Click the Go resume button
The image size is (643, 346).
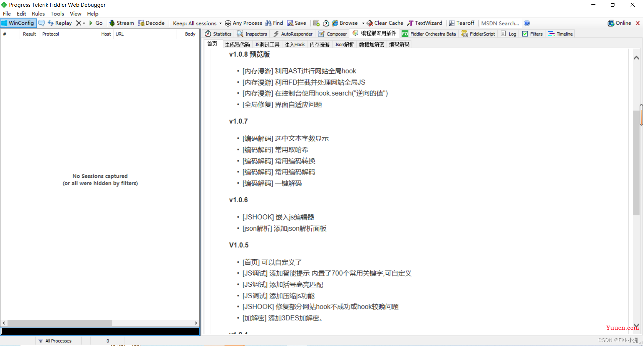[96, 23]
